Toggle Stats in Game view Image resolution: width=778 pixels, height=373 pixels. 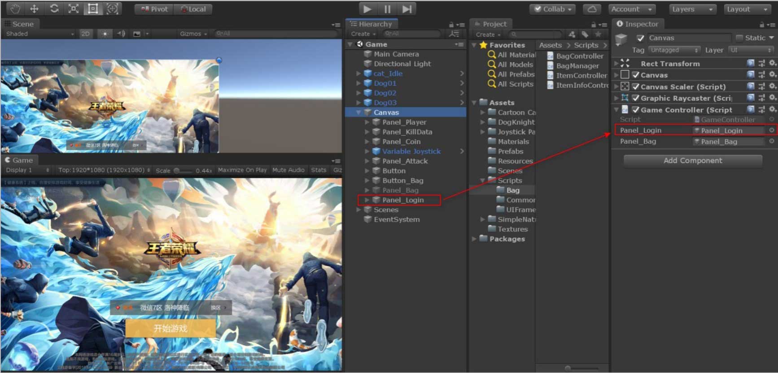coord(319,170)
